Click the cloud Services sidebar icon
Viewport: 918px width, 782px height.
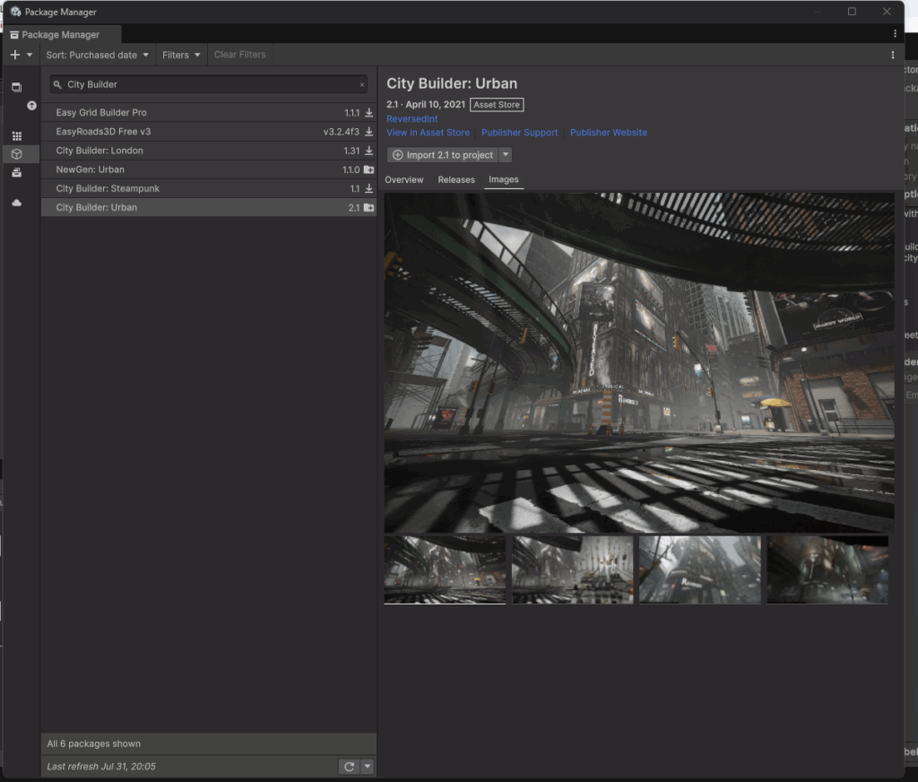click(x=16, y=204)
